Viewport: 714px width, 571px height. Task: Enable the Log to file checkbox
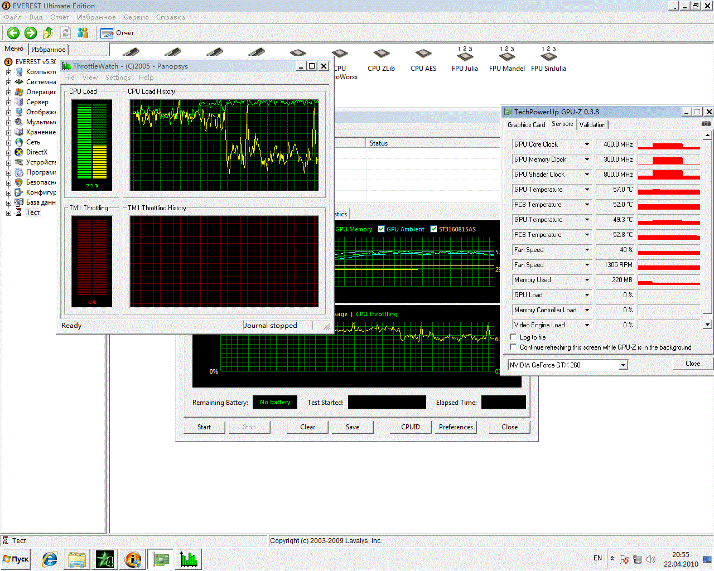[x=513, y=337]
